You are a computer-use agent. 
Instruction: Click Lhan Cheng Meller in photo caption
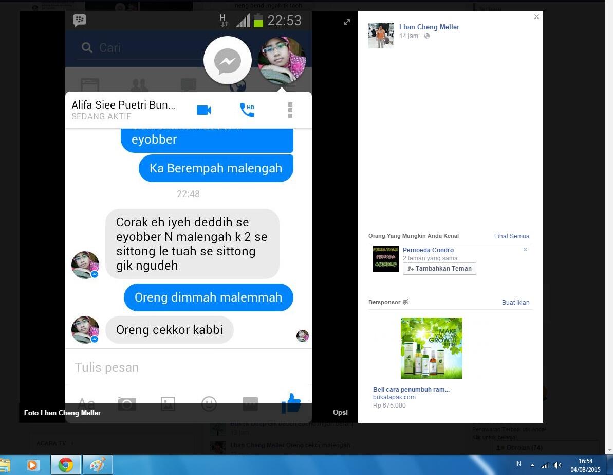click(x=70, y=413)
